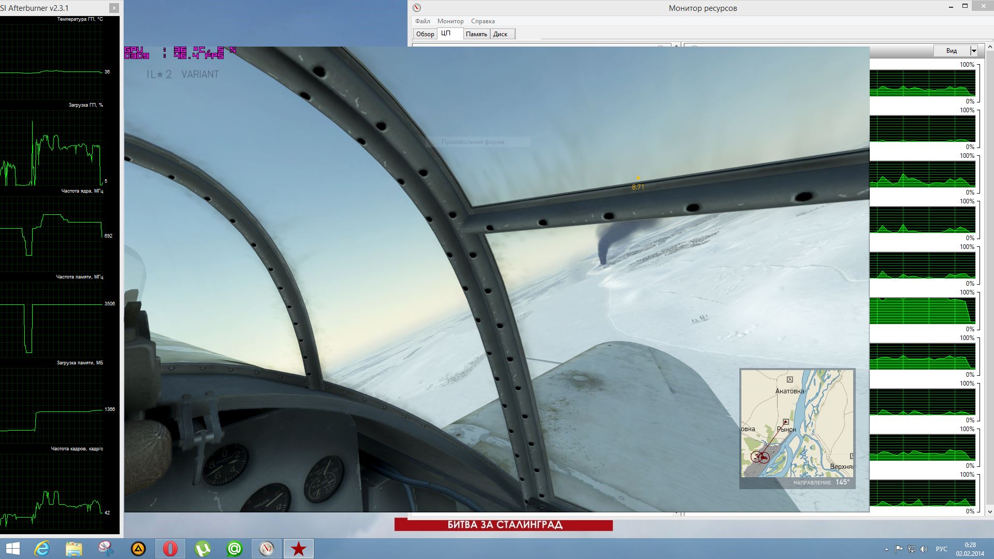Screen dimensions: 994x559
Task: Open volume speaker tray icon
Action: [x=924, y=549]
